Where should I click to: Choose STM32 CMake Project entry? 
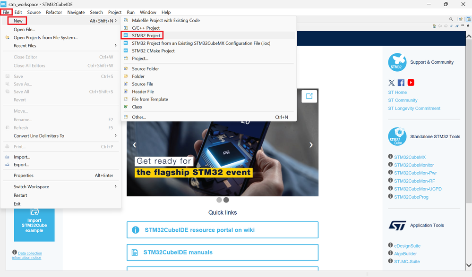pos(209,51)
